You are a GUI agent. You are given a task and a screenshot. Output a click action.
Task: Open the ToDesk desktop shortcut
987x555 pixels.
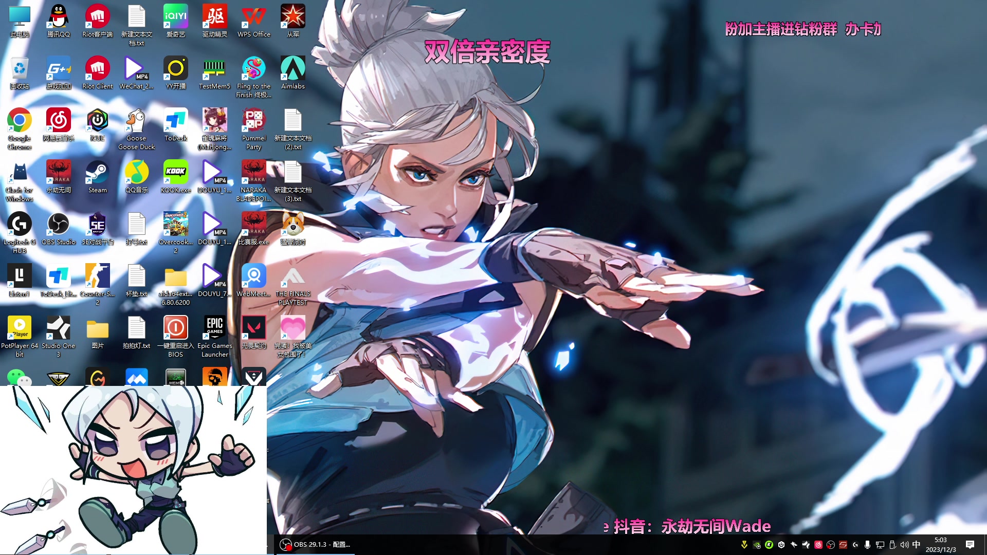(176, 125)
